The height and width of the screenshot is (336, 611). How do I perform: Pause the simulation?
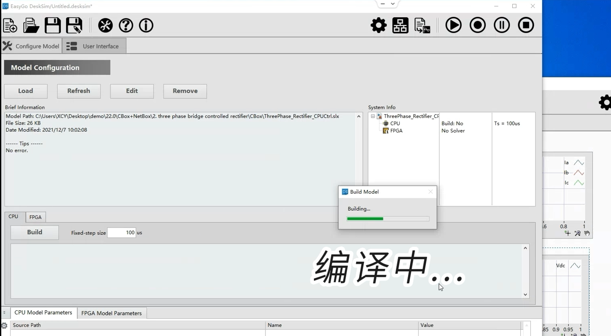pos(502,25)
